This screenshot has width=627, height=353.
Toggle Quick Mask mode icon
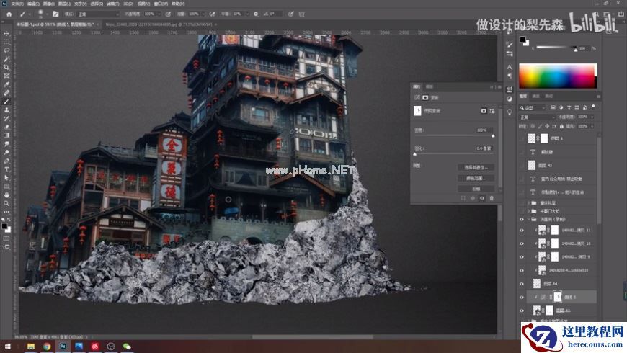(6, 238)
